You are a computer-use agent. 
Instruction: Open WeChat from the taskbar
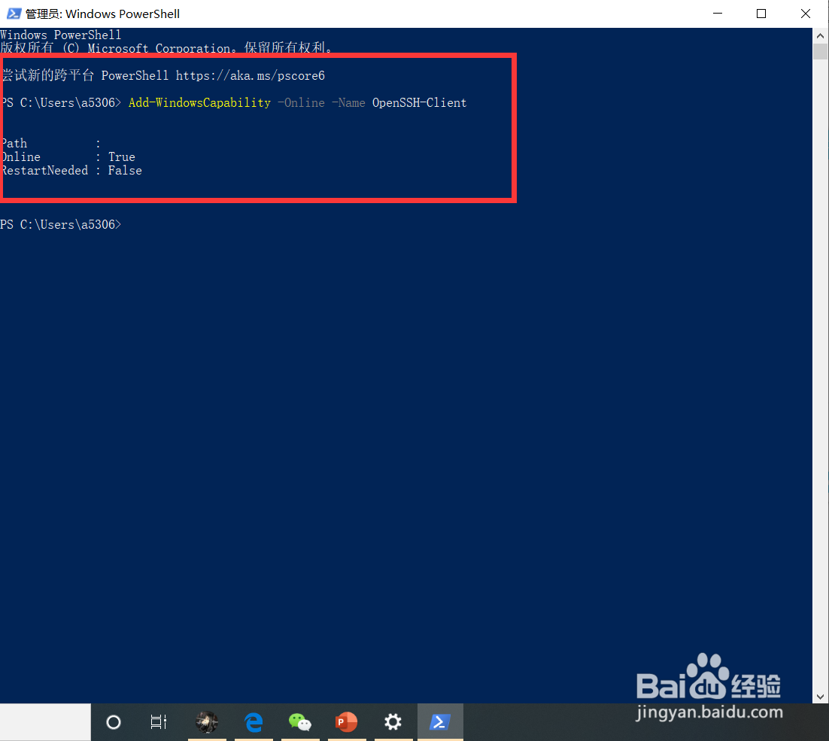click(299, 722)
